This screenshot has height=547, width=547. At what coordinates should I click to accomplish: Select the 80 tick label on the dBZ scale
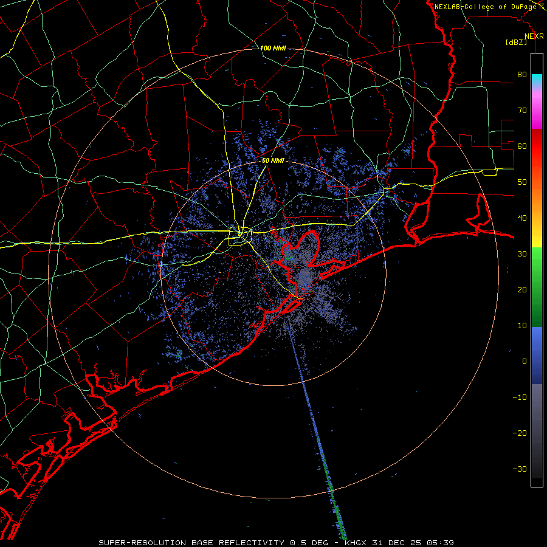click(x=522, y=74)
